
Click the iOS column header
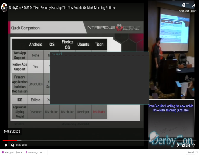[x=51, y=45]
